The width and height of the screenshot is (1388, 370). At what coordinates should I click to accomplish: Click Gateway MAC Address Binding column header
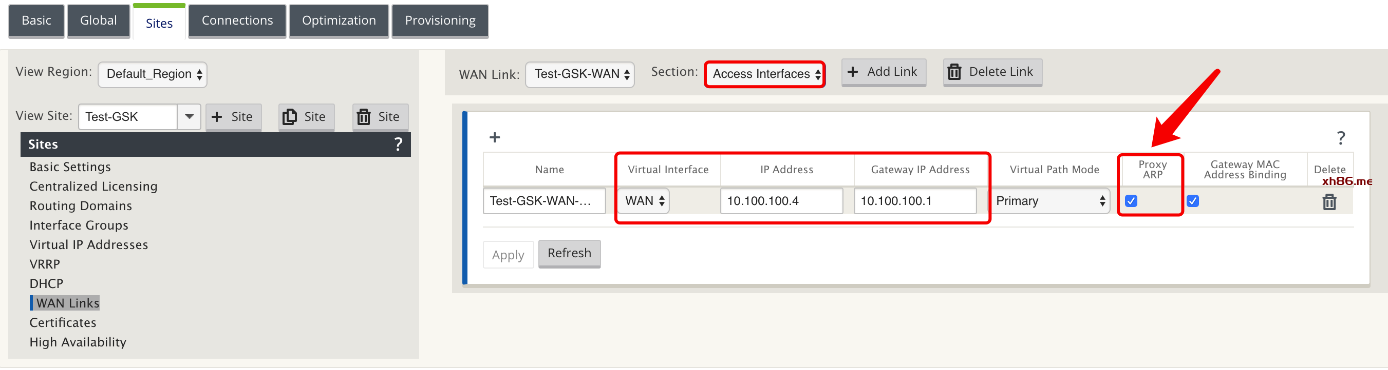[x=1245, y=170]
